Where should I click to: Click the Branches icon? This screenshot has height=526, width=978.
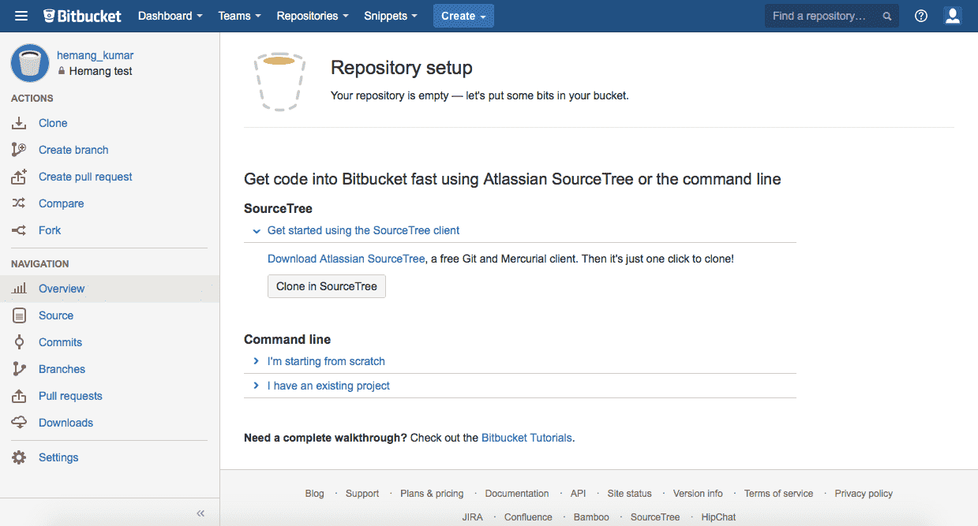(x=20, y=369)
